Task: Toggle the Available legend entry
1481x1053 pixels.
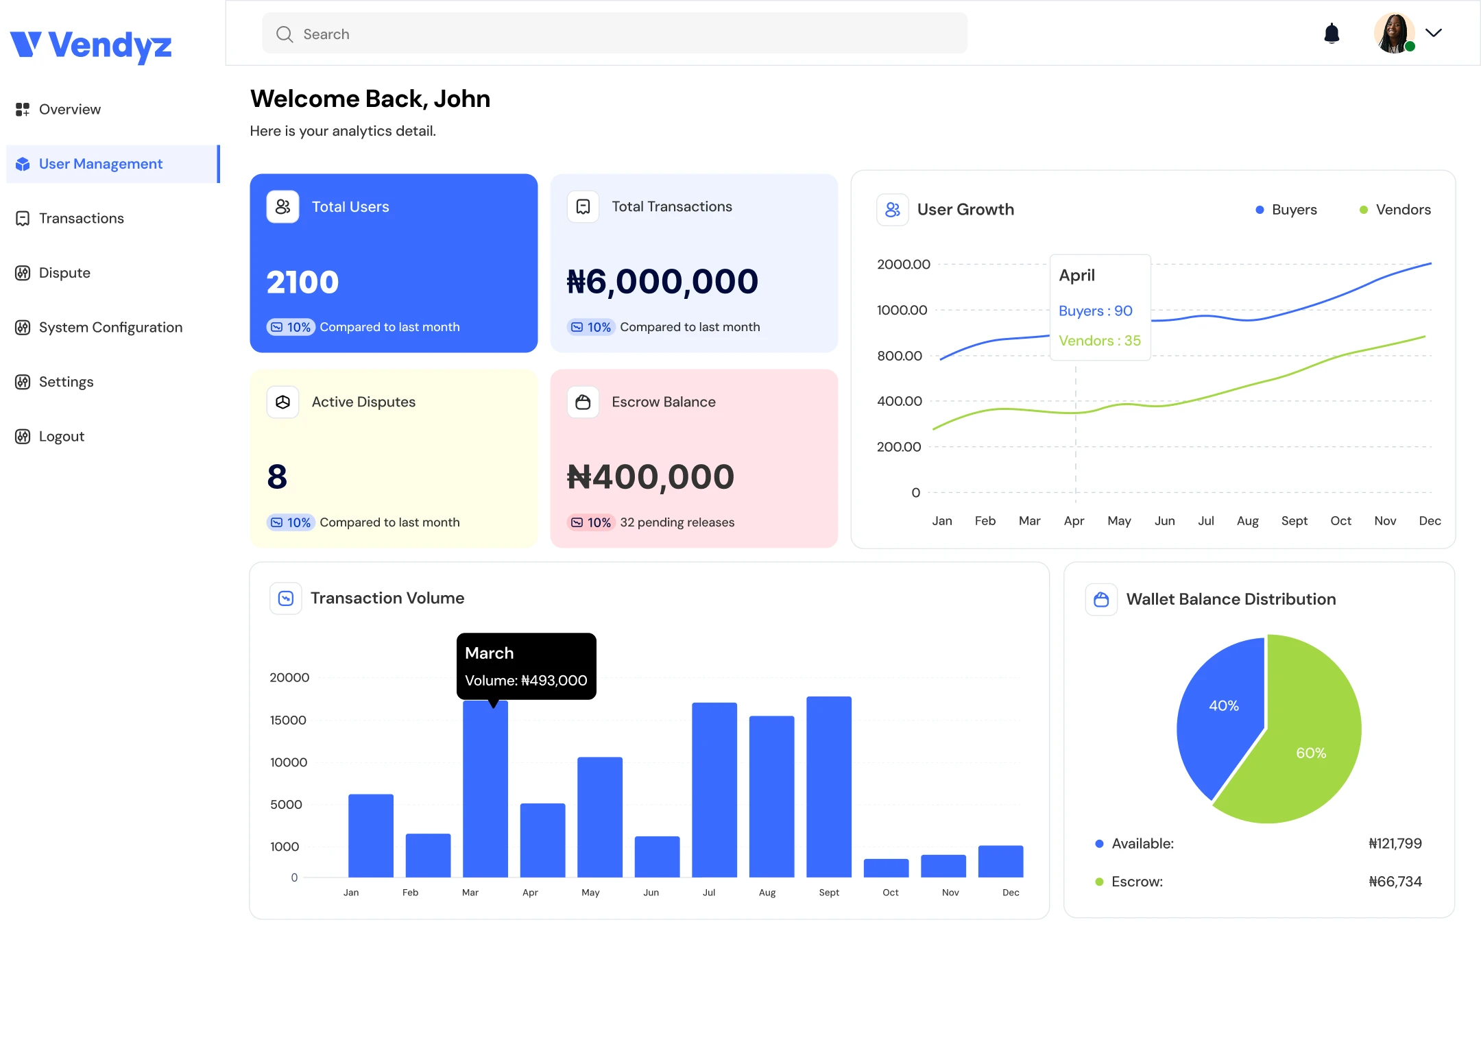Action: (1134, 843)
